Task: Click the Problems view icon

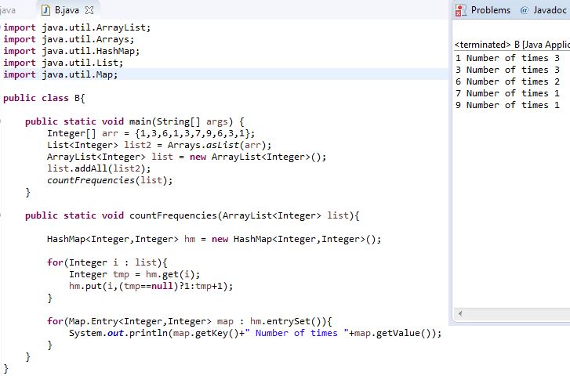Action: (x=460, y=10)
